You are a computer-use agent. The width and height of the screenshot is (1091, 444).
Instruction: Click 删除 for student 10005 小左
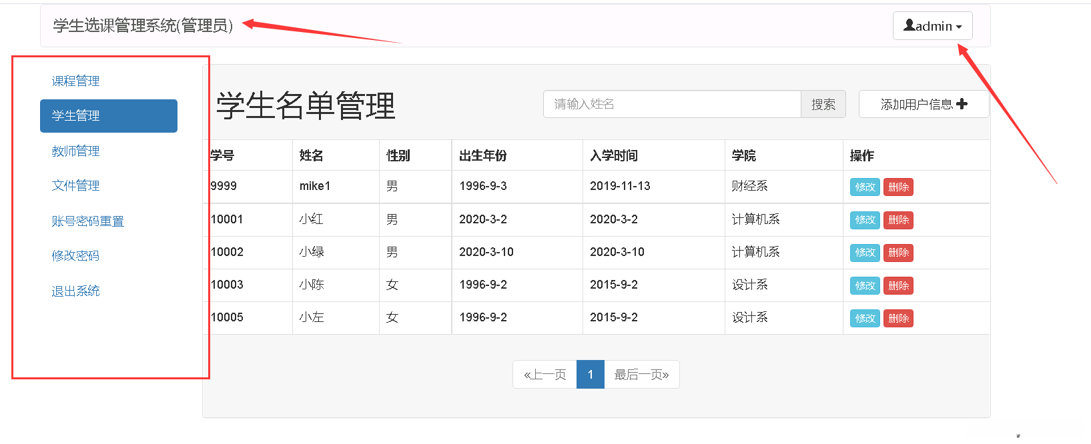pos(898,319)
